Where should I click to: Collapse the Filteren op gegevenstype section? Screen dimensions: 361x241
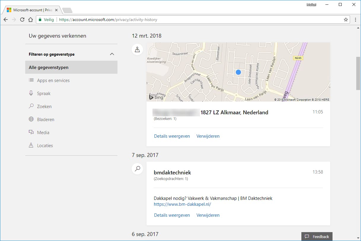pos(112,54)
